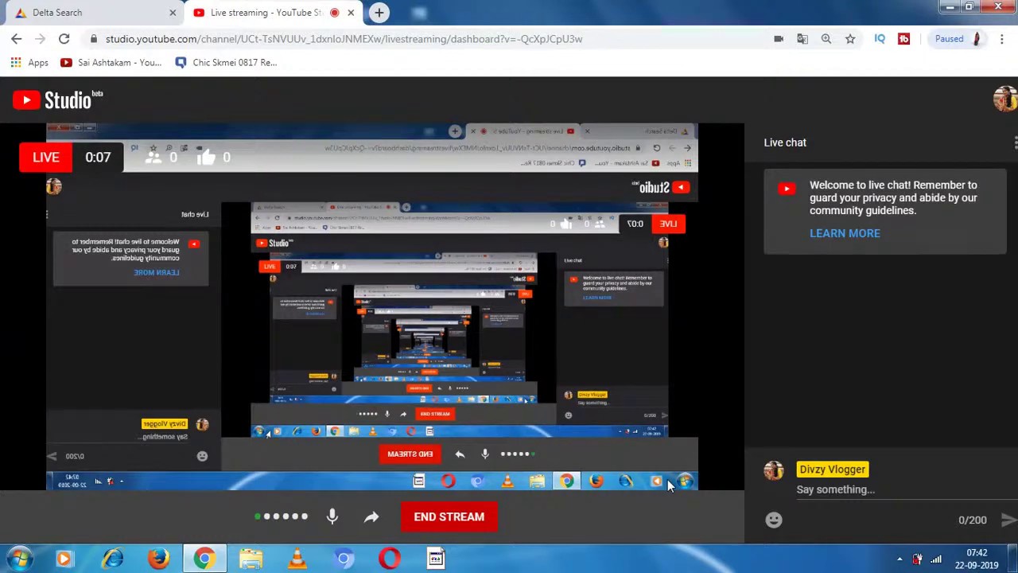The height and width of the screenshot is (573, 1018).
Task: Go back to previous page
Action: pyautogui.click(x=17, y=38)
